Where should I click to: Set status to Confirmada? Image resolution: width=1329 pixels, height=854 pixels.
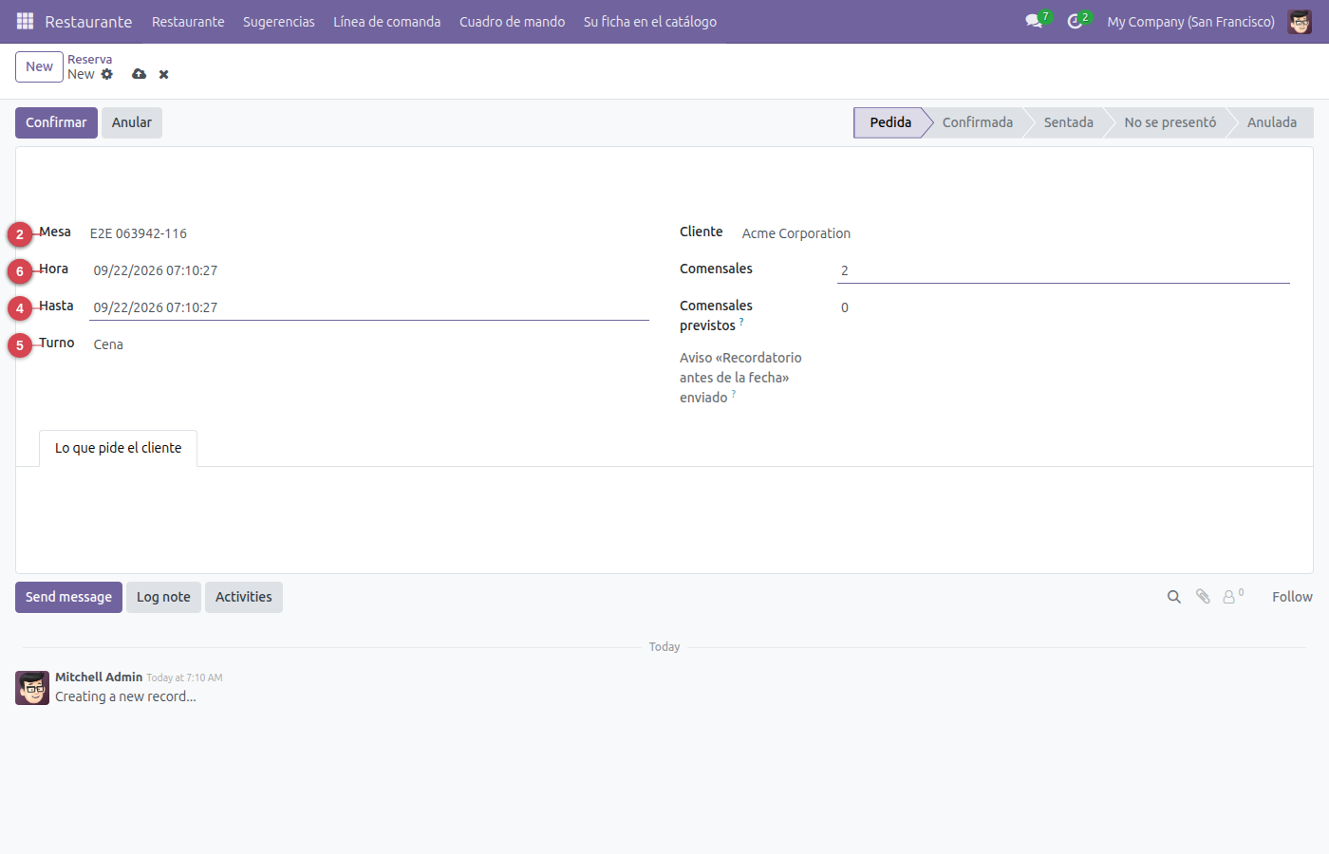tap(978, 122)
